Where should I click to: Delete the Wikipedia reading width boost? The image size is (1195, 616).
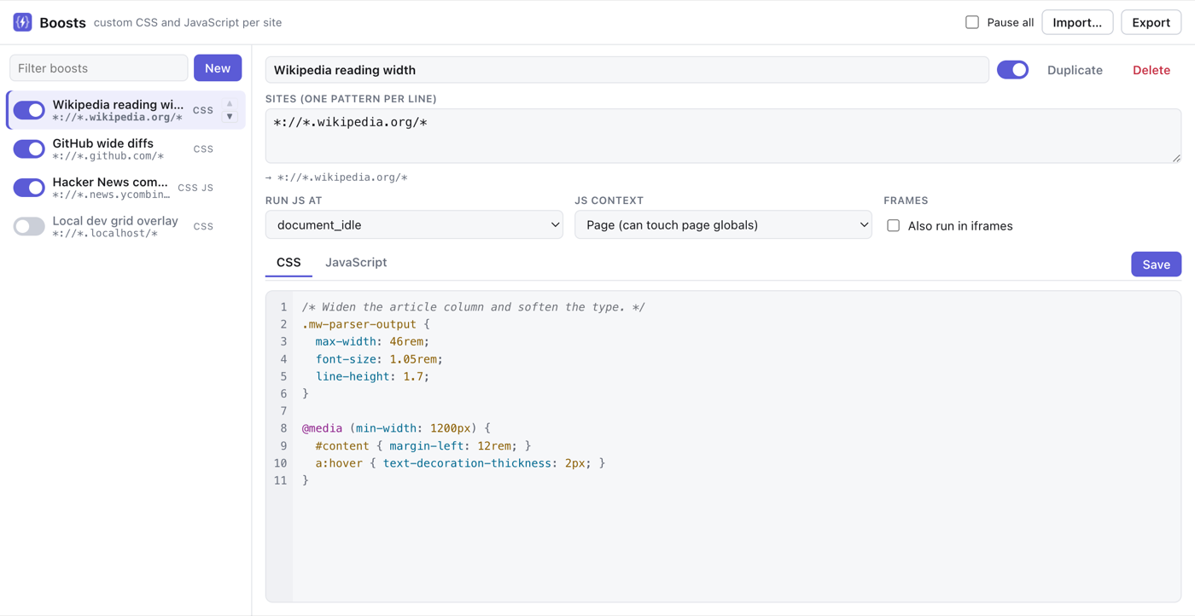click(x=1151, y=70)
